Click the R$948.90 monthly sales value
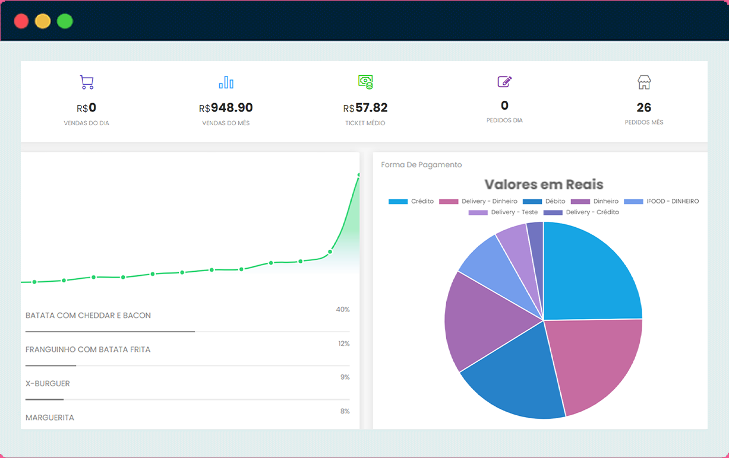Viewport: 729px width, 458px height. pyautogui.click(x=226, y=108)
